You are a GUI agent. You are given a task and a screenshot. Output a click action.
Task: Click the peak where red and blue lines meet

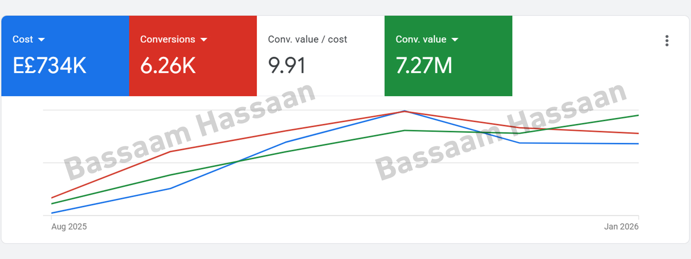[x=404, y=111]
